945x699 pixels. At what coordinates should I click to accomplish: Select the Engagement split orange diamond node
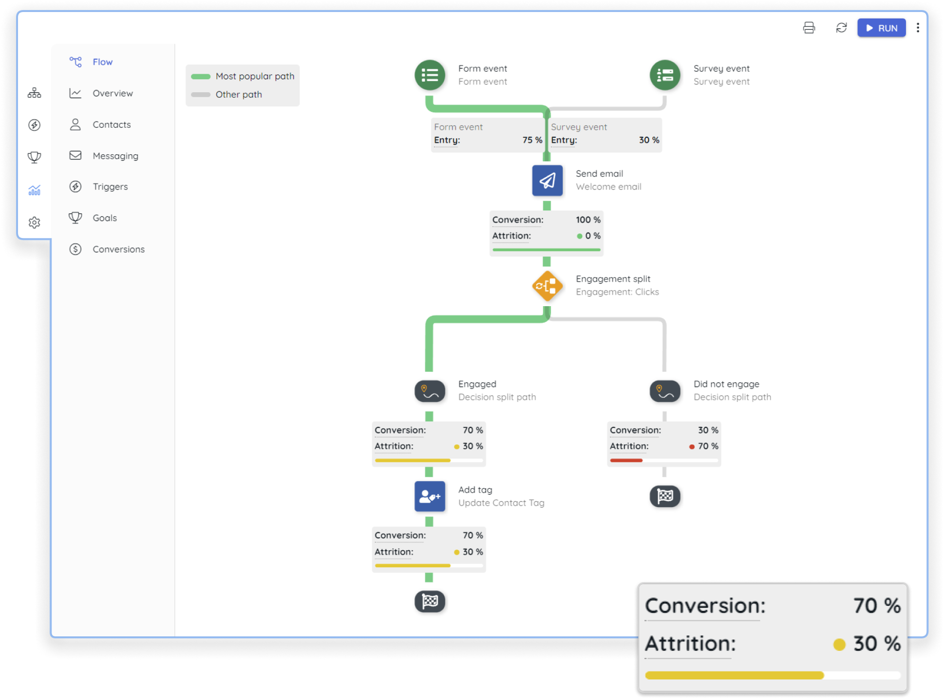click(547, 286)
